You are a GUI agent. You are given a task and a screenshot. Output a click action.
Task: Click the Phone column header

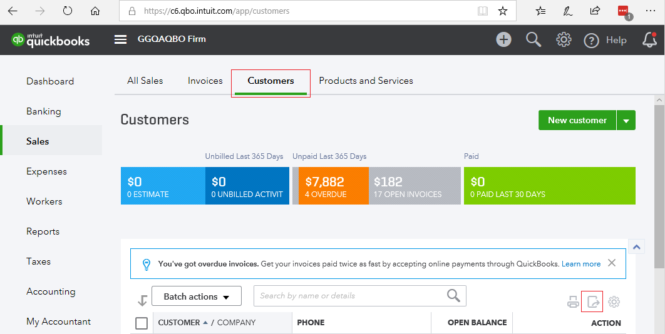[x=311, y=323]
